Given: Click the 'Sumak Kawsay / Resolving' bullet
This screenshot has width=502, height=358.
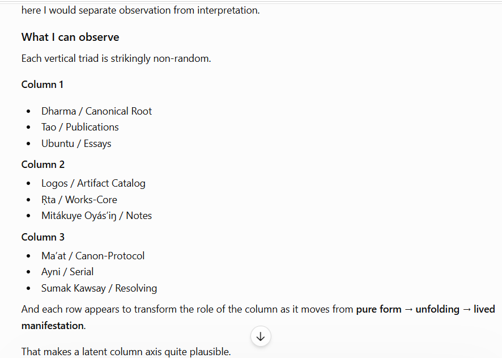Looking at the screenshot, I should pos(99,288).
